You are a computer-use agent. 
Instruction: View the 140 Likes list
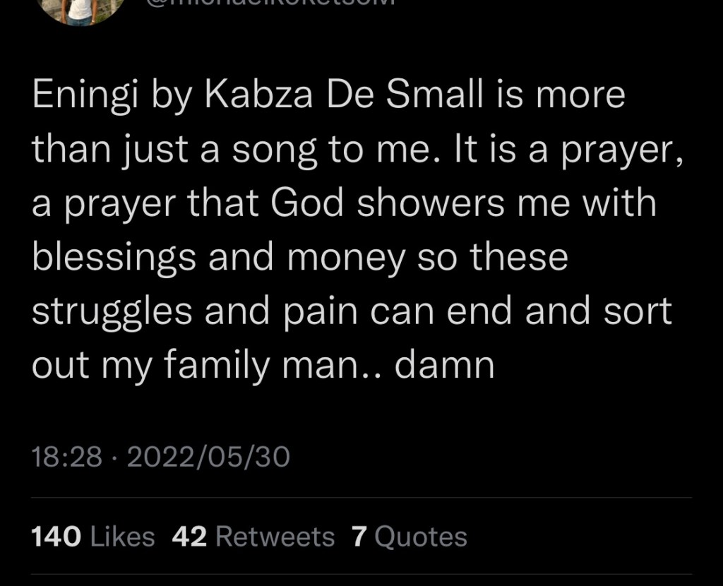click(x=93, y=537)
